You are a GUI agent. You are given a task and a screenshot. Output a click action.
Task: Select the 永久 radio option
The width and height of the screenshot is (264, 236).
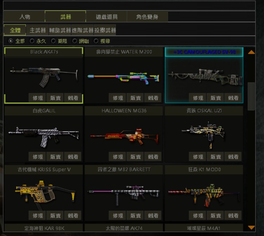[x=32, y=41]
